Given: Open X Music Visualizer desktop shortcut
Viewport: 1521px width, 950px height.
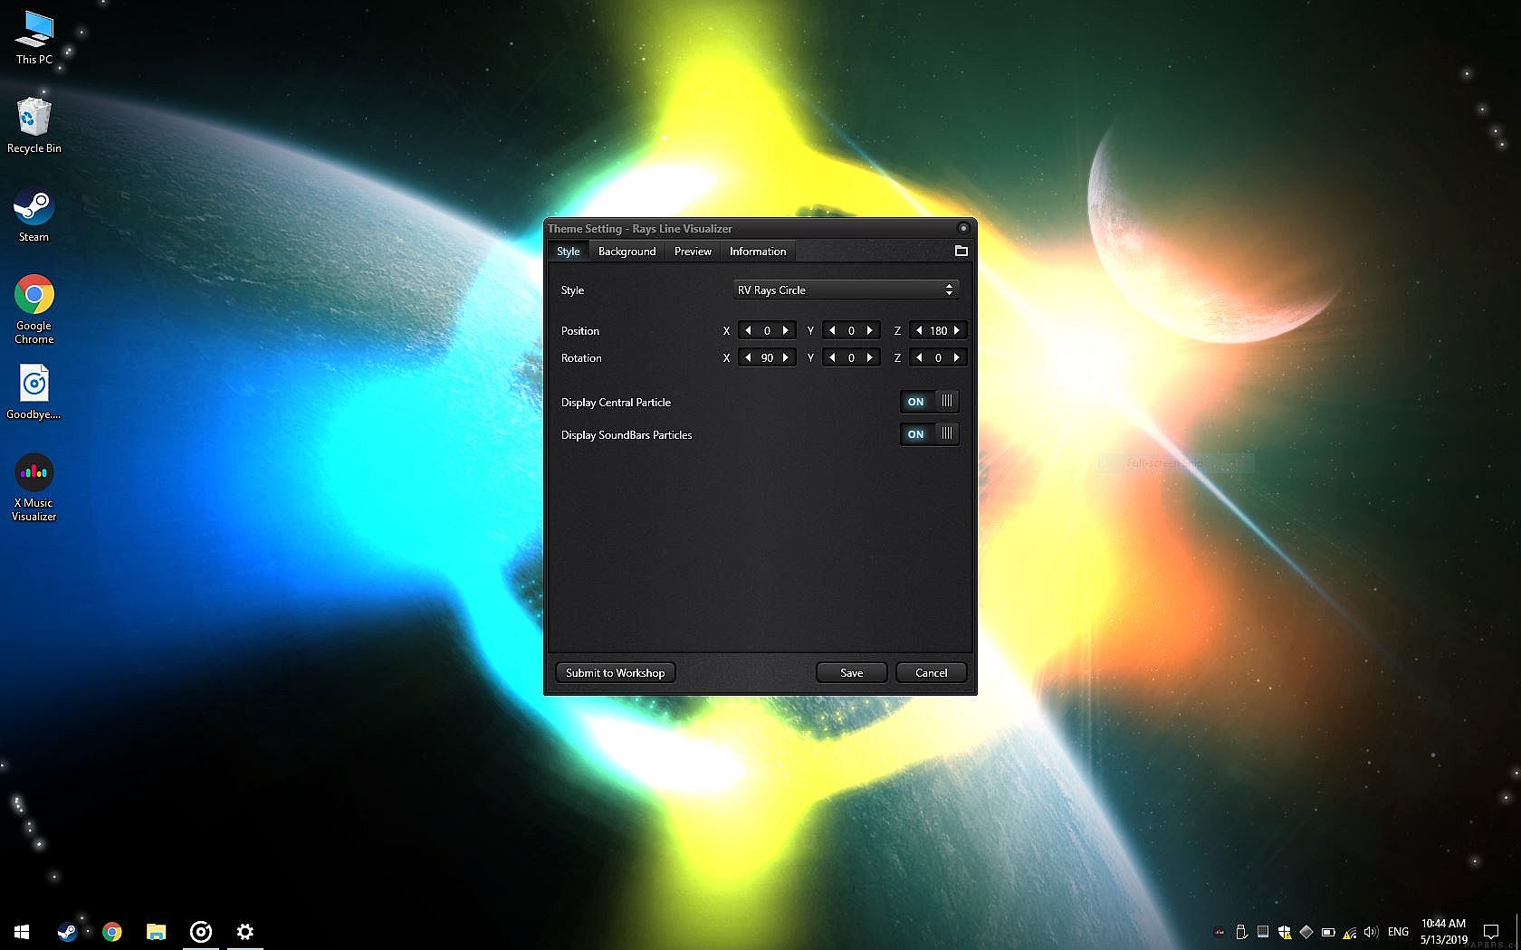Looking at the screenshot, I should [34, 487].
